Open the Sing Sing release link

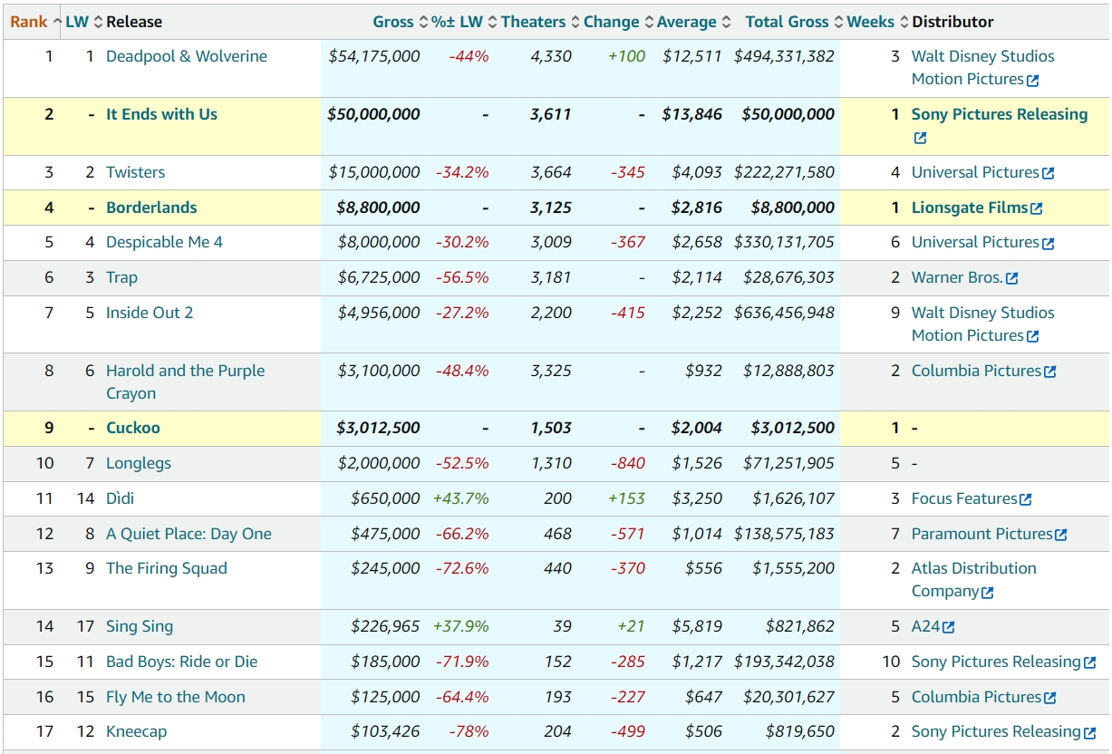coord(140,626)
